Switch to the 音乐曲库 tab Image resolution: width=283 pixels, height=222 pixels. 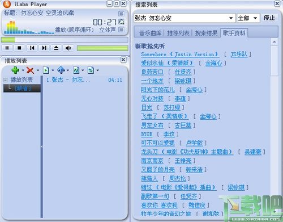[x=151, y=33]
